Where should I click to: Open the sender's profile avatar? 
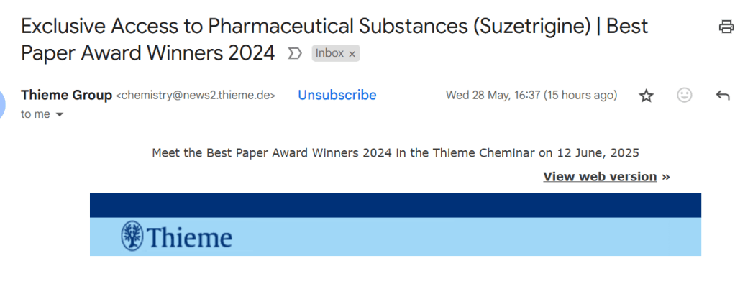click(x=2, y=104)
